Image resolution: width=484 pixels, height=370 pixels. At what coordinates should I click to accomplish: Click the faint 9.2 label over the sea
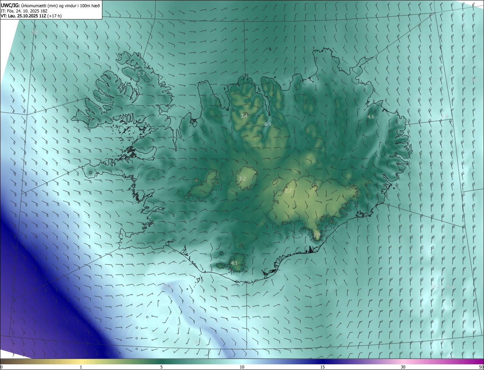(197, 342)
